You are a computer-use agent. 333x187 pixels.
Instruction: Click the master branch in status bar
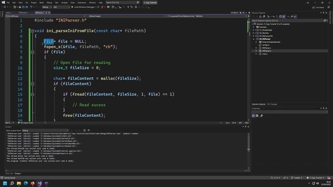[x=297, y=178]
